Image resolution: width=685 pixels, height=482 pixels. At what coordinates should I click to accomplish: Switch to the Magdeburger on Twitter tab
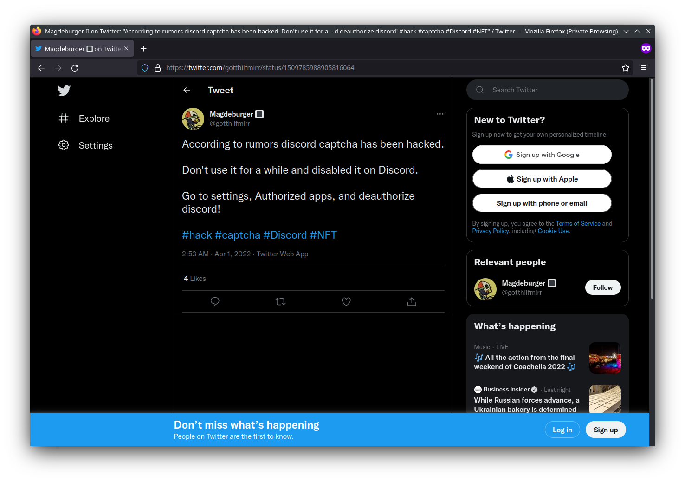(x=82, y=48)
